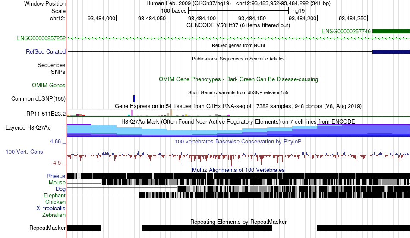Click the 93,484,050 ruler position

click(x=152, y=18)
